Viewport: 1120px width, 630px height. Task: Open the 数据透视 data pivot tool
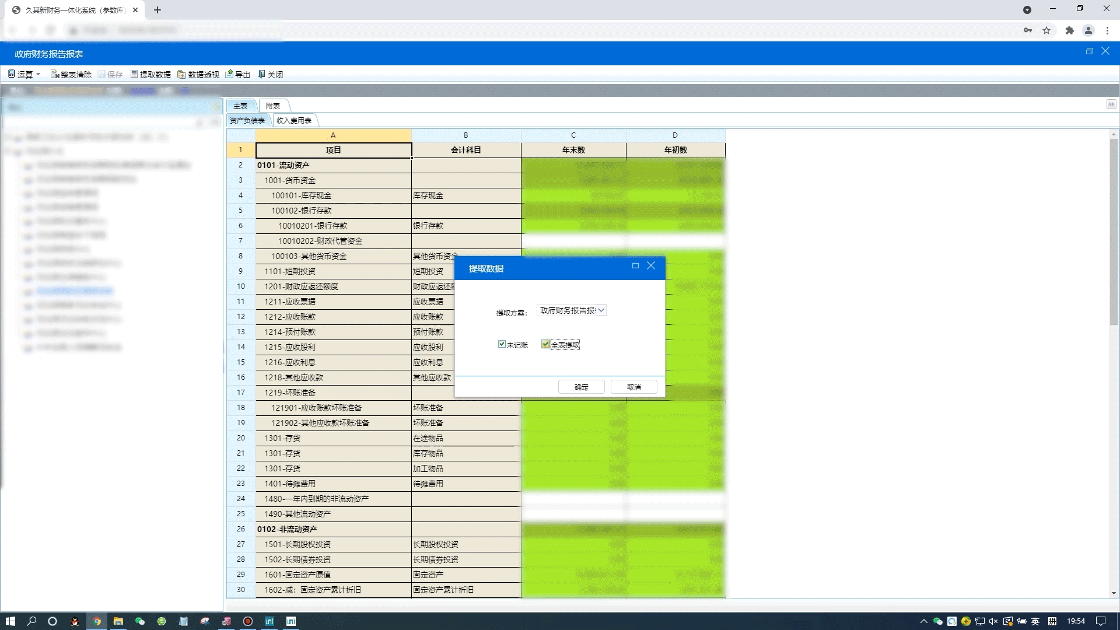point(181,74)
